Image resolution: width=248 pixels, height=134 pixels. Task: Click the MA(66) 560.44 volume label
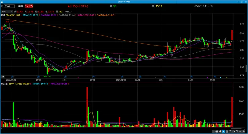[40, 84]
